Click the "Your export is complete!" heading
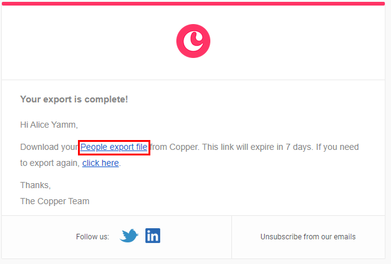 coord(74,99)
